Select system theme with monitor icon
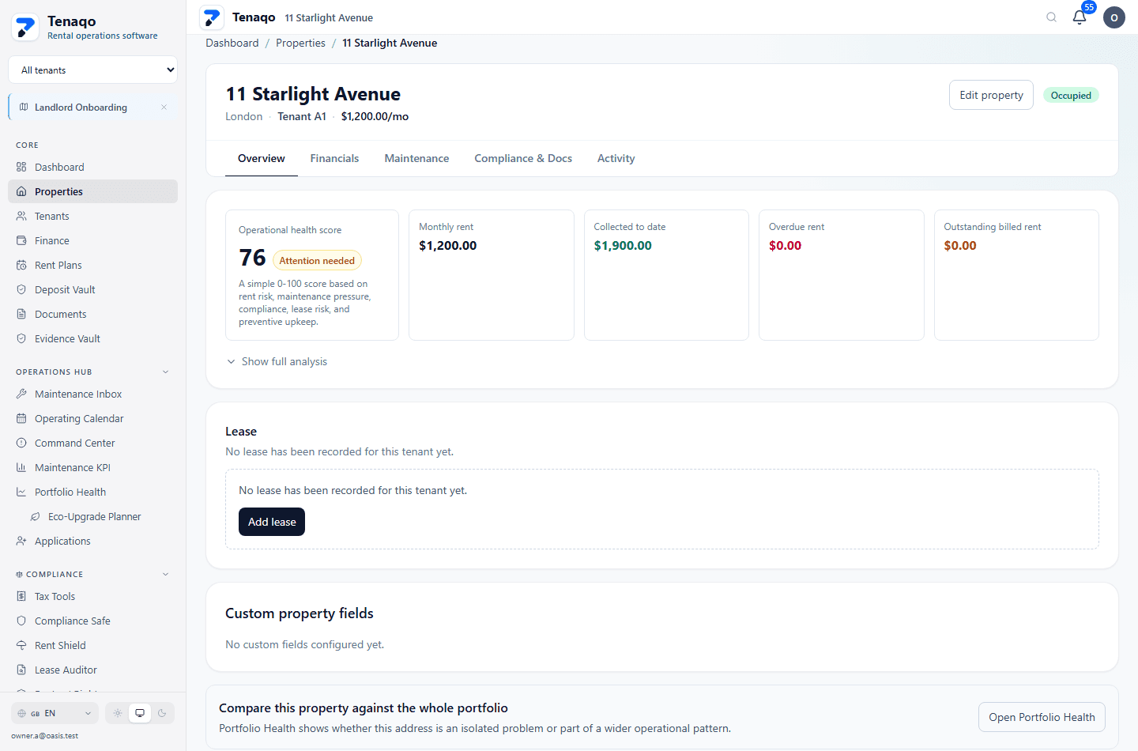This screenshot has height=751, width=1138. point(140,713)
